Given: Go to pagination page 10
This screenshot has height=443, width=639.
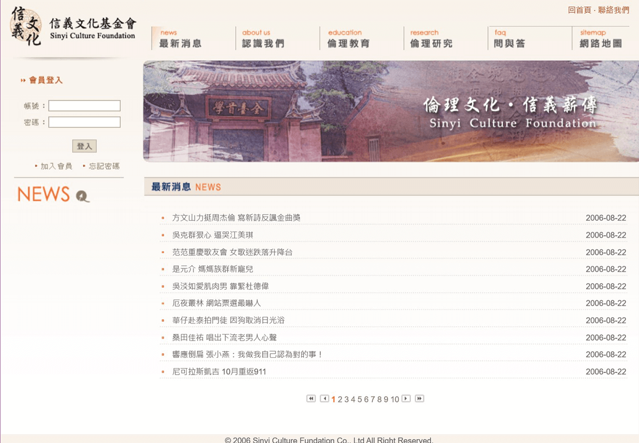Looking at the screenshot, I should coord(395,399).
